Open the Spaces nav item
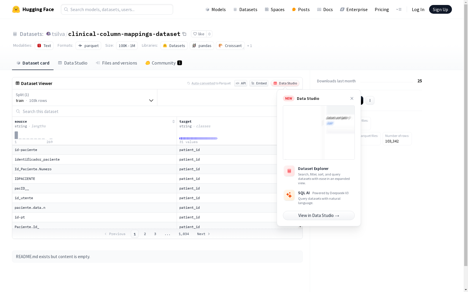The image size is (468, 292). [x=275, y=9]
